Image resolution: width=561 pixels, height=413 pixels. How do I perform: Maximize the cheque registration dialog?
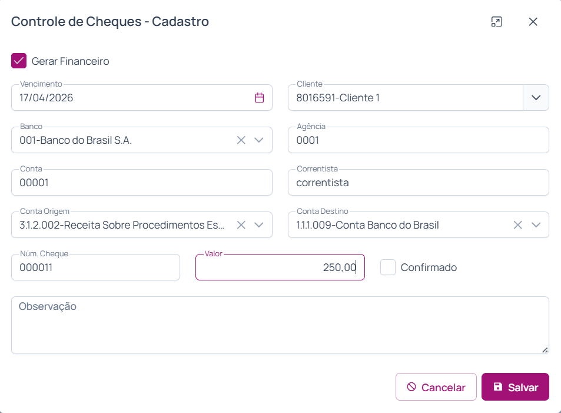point(496,22)
